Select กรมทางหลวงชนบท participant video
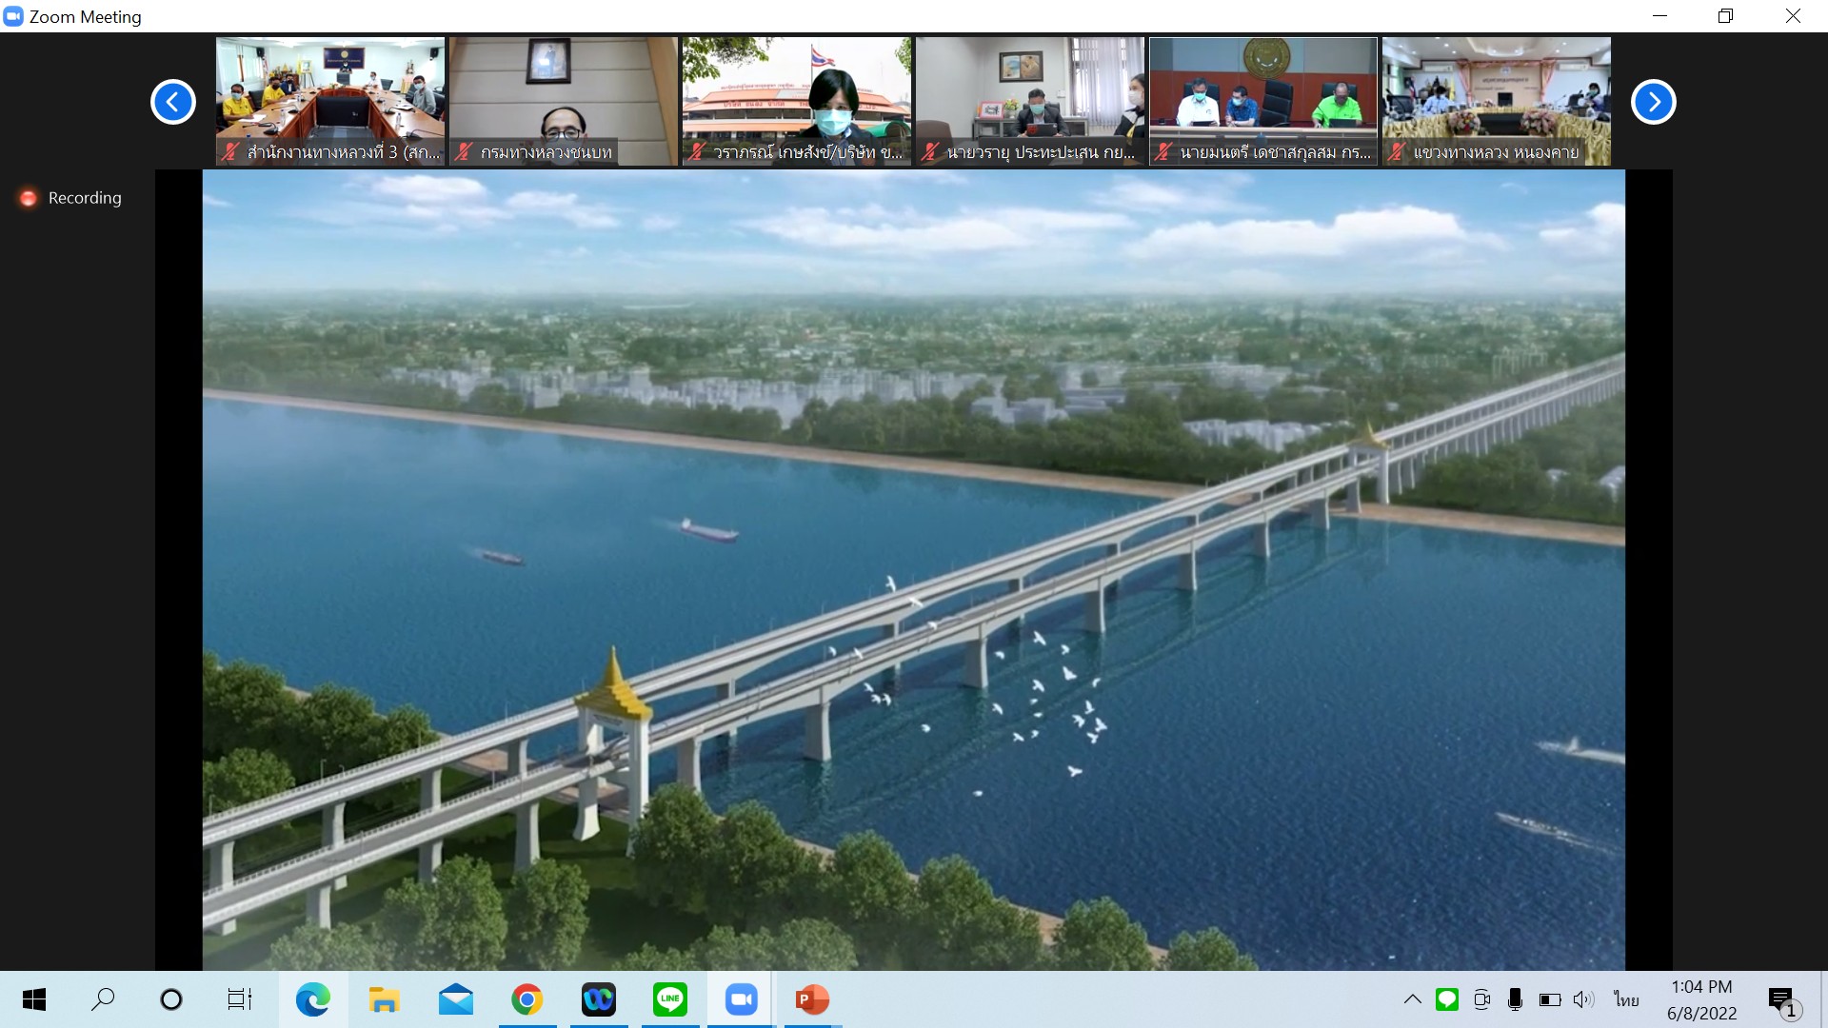This screenshot has height=1028, width=1828. 563,101
